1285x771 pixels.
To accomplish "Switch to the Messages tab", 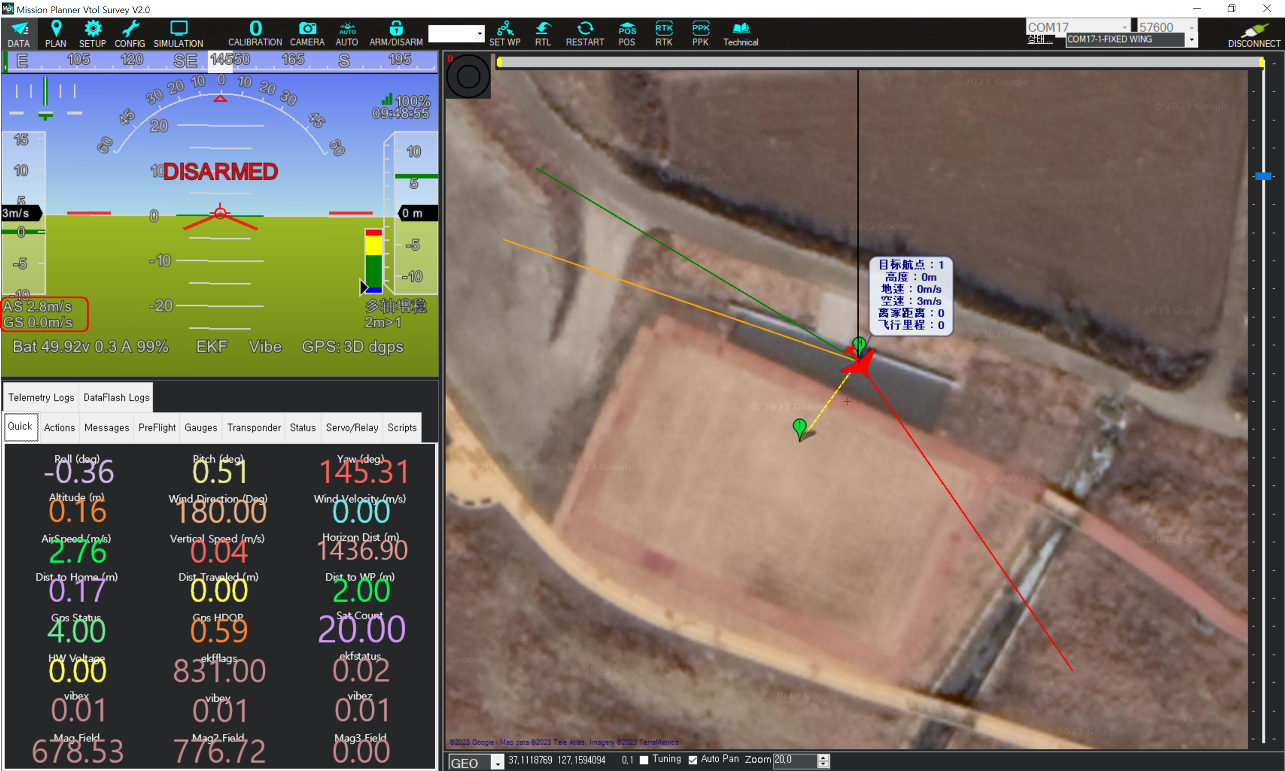I will [x=107, y=428].
